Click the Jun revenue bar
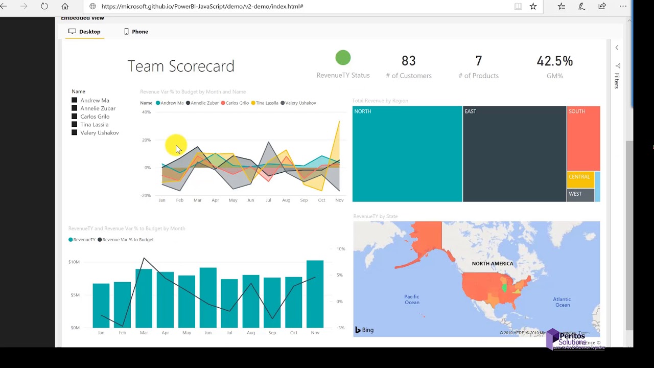 208,297
